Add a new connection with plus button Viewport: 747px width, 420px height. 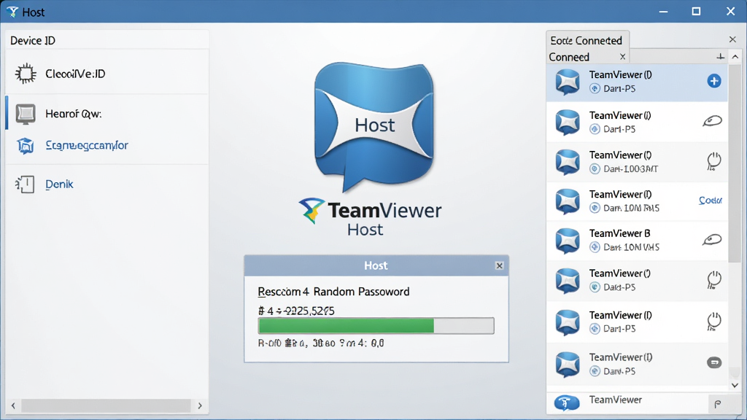[720, 57]
